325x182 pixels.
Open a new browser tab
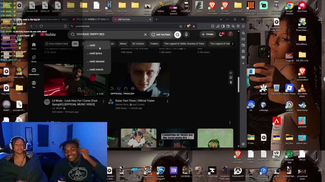tap(156, 19)
